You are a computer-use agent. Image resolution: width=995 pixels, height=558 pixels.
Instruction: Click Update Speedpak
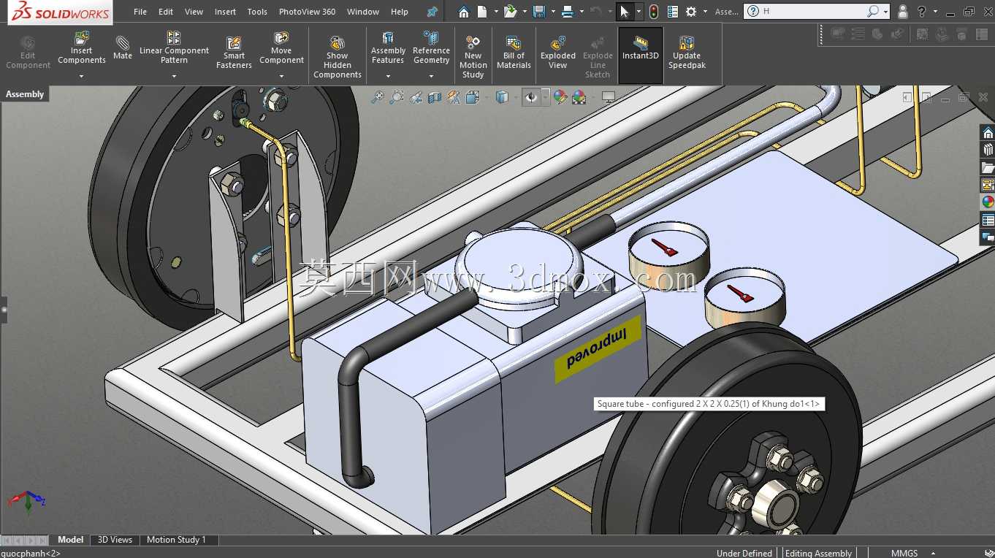pyautogui.click(x=687, y=52)
